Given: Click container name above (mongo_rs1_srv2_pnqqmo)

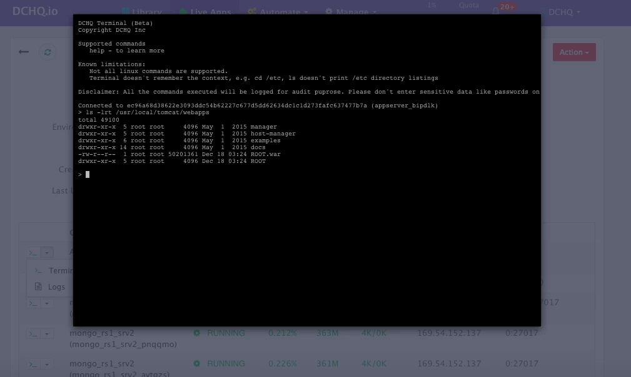Looking at the screenshot, I should 102,333.
